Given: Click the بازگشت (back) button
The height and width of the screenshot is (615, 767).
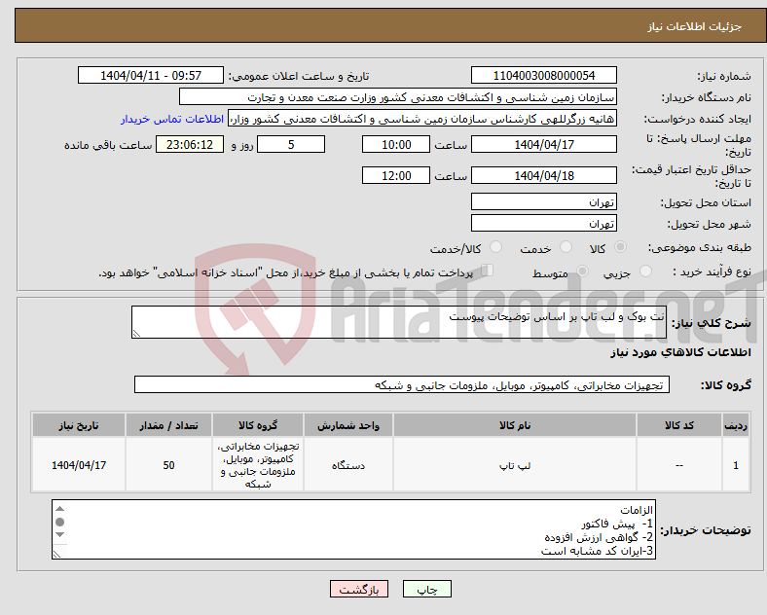Looking at the screenshot, I should [358, 590].
